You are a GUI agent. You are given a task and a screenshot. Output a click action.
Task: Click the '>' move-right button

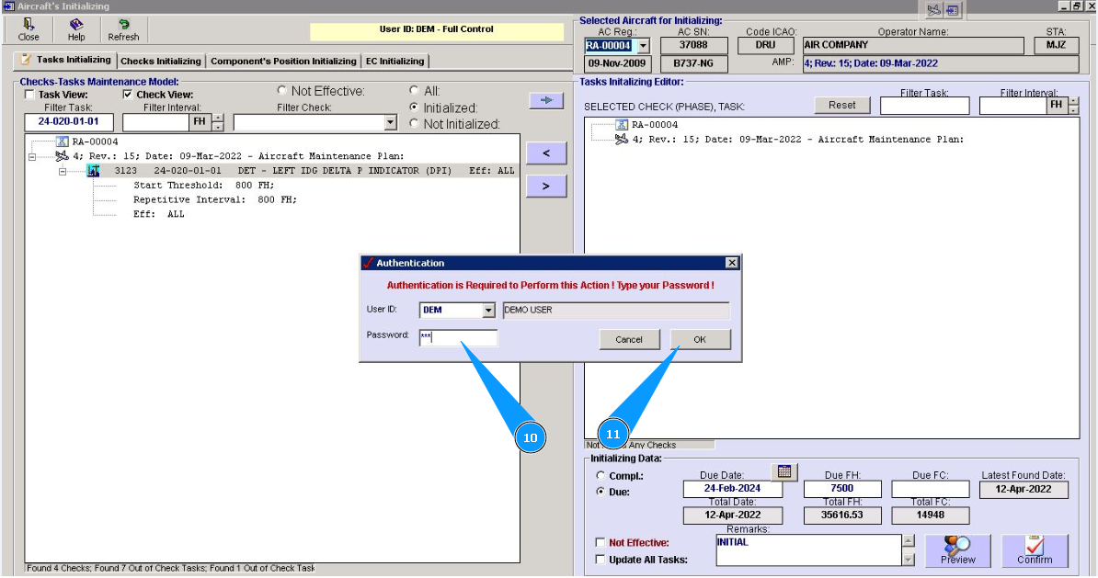(546, 187)
